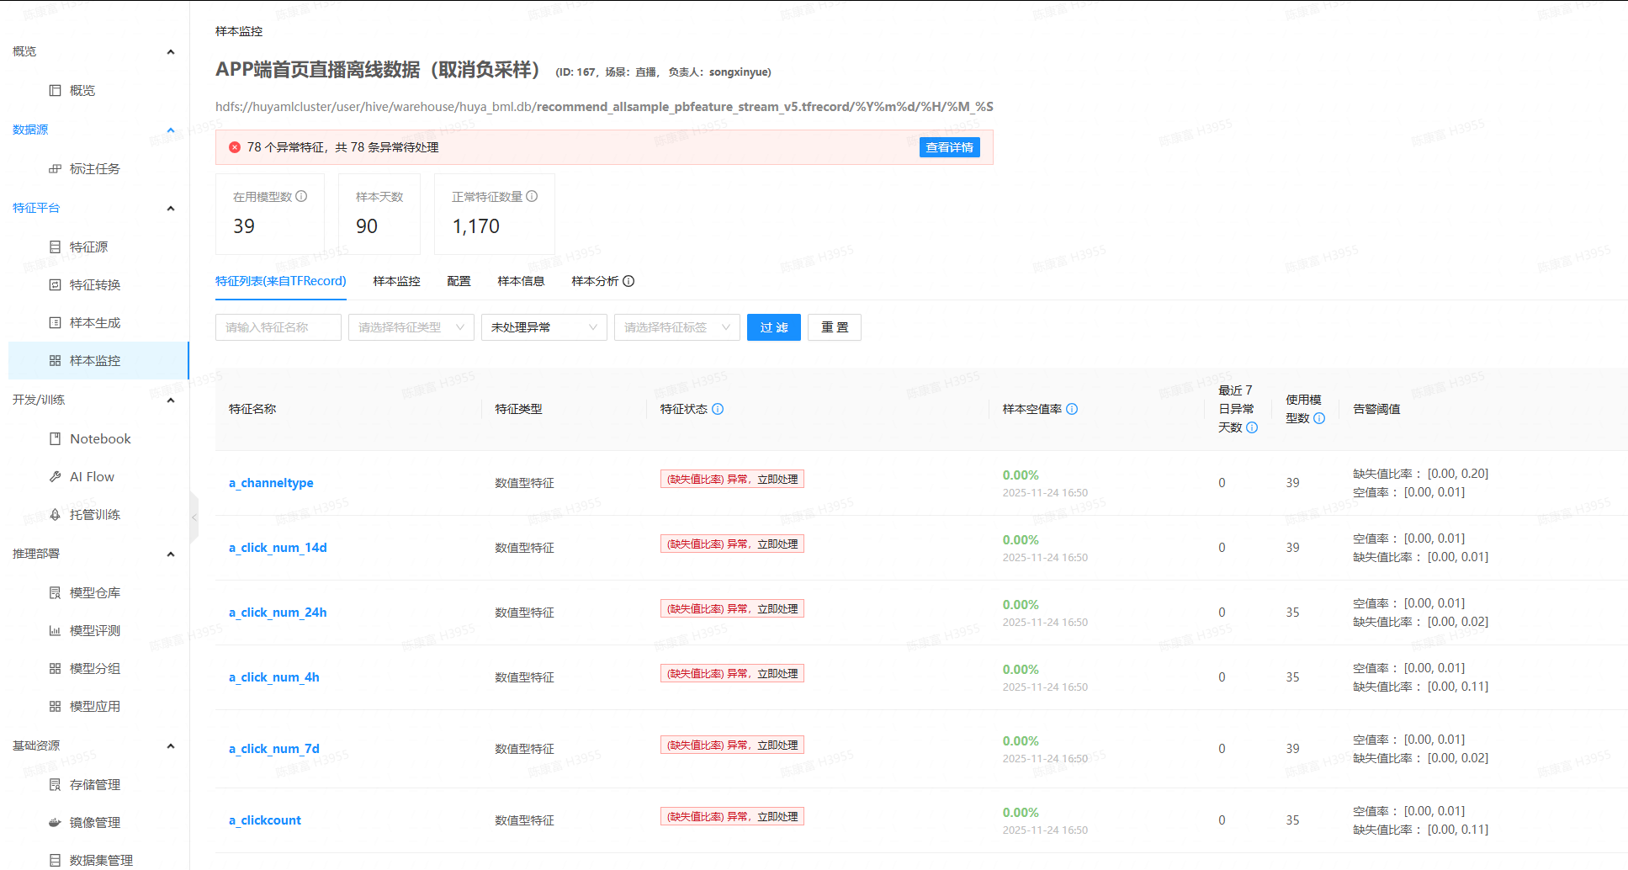This screenshot has height=870, width=1628.
Task: Click the info icon beside 使用模型数 header
Action: point(1319,418)
